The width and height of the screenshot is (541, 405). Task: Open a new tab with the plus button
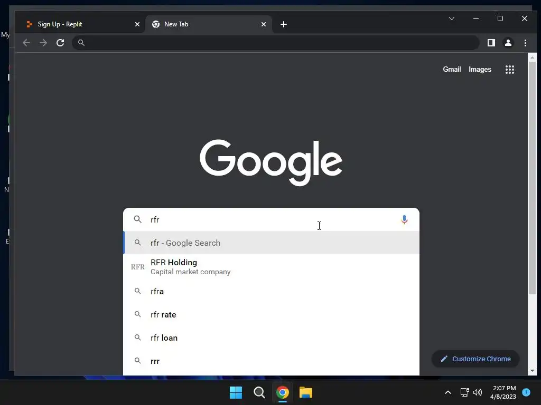[x=284, y=24]
